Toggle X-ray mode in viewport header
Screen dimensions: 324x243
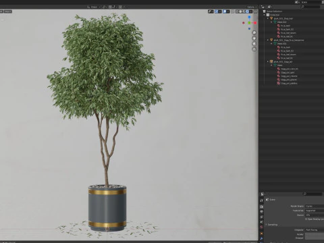(232, 11)
